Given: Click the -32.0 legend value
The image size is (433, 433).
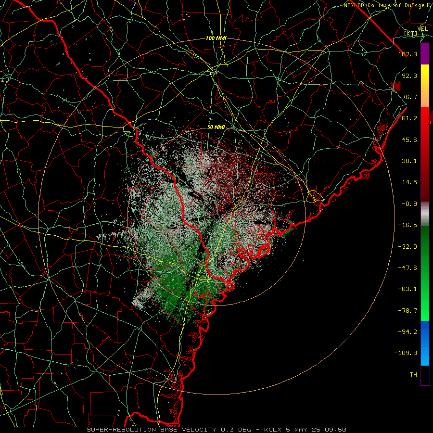Looking at the screenshot, I should coord(408,247).
